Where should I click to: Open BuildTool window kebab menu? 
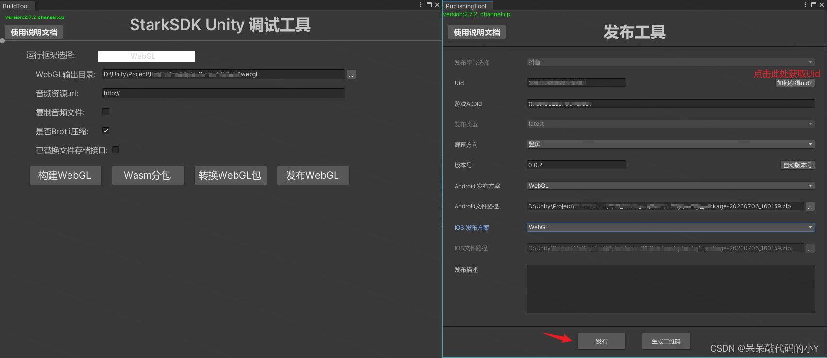pyautogui.click(x=421, y=5)
